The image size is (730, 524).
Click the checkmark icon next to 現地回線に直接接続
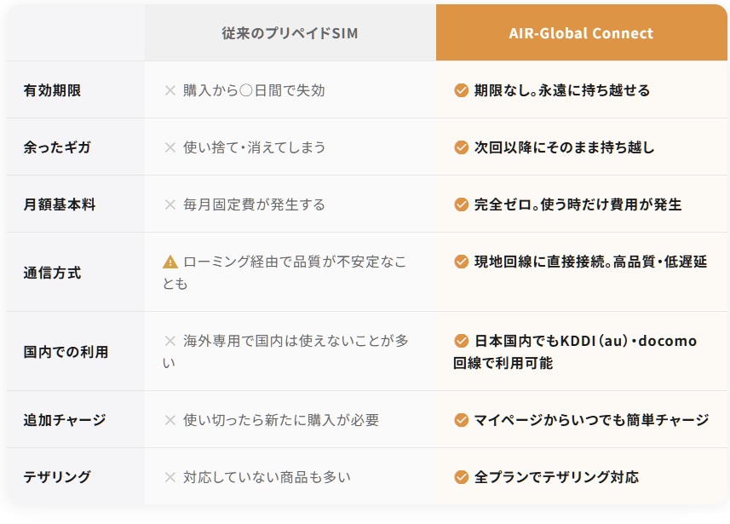[462, 262]
